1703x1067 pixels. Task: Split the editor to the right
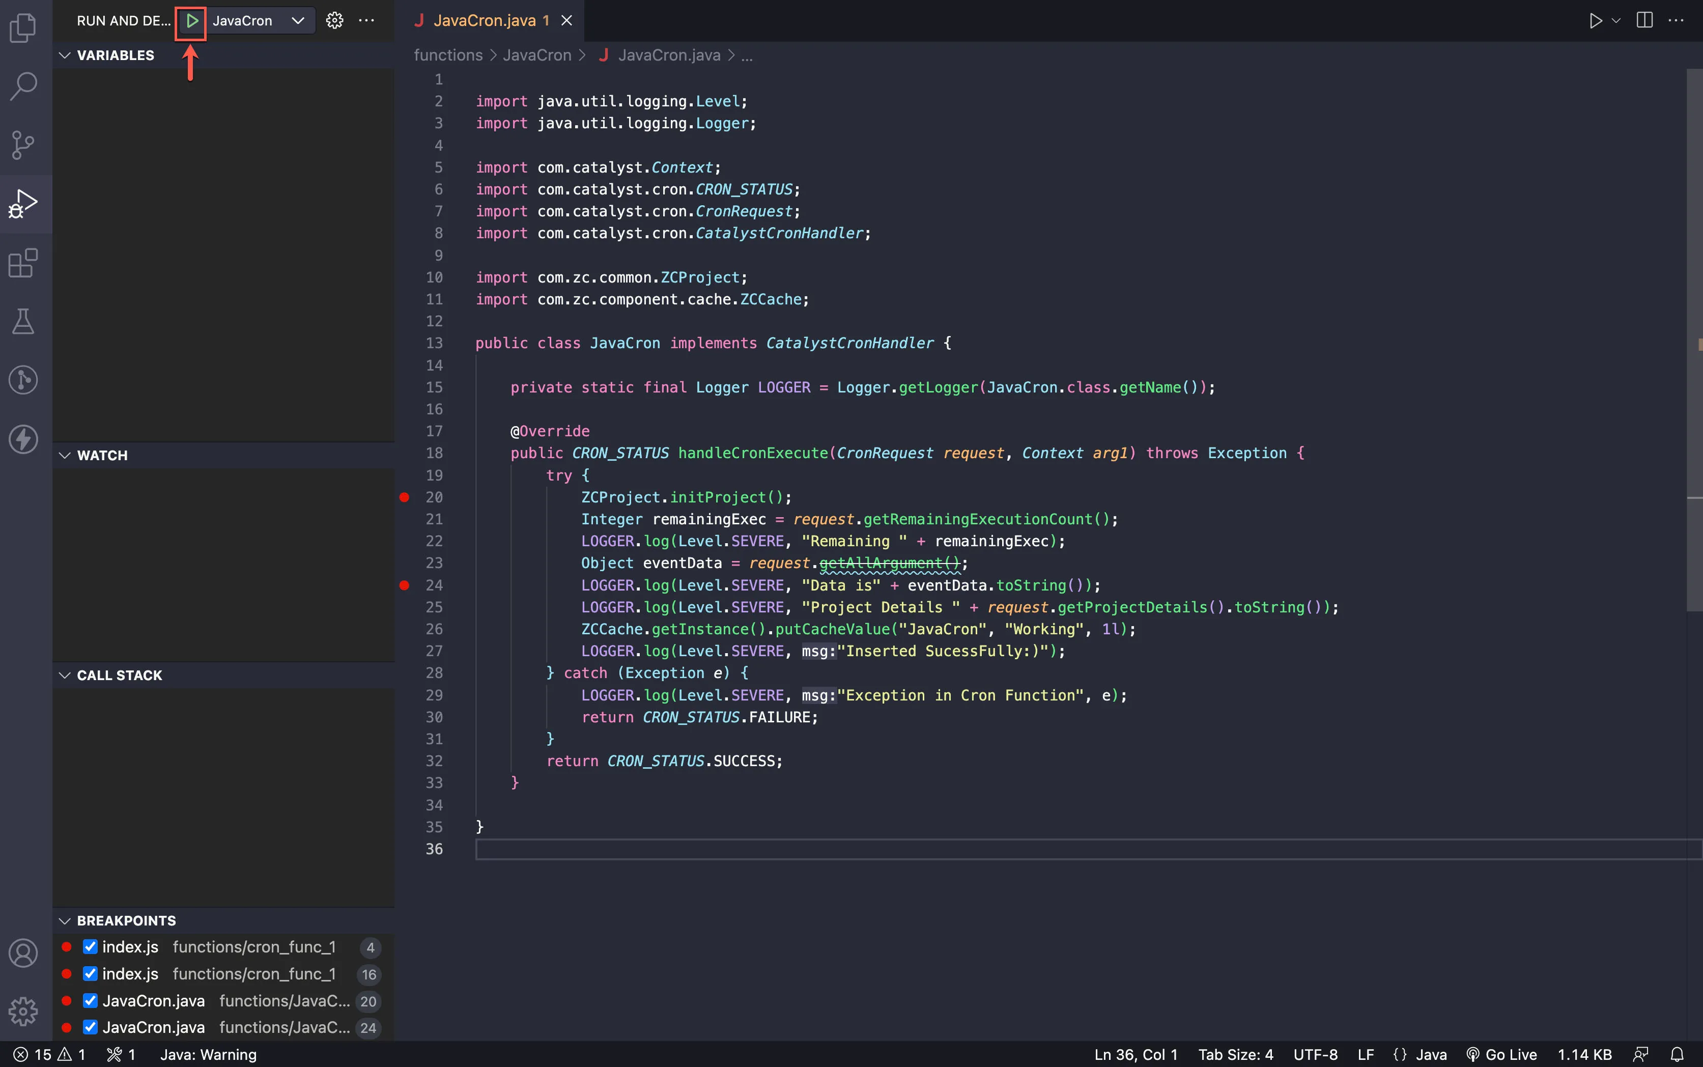coord(1644,20)
